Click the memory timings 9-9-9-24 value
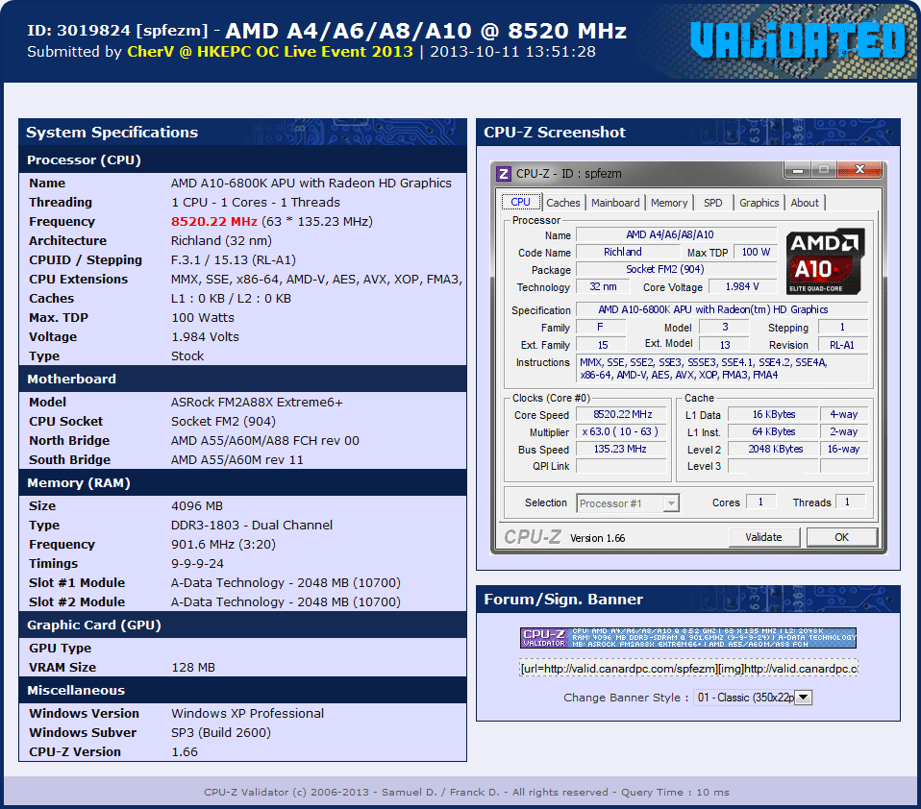The height and width of the screenshot is (809, 921). (197, 564)
